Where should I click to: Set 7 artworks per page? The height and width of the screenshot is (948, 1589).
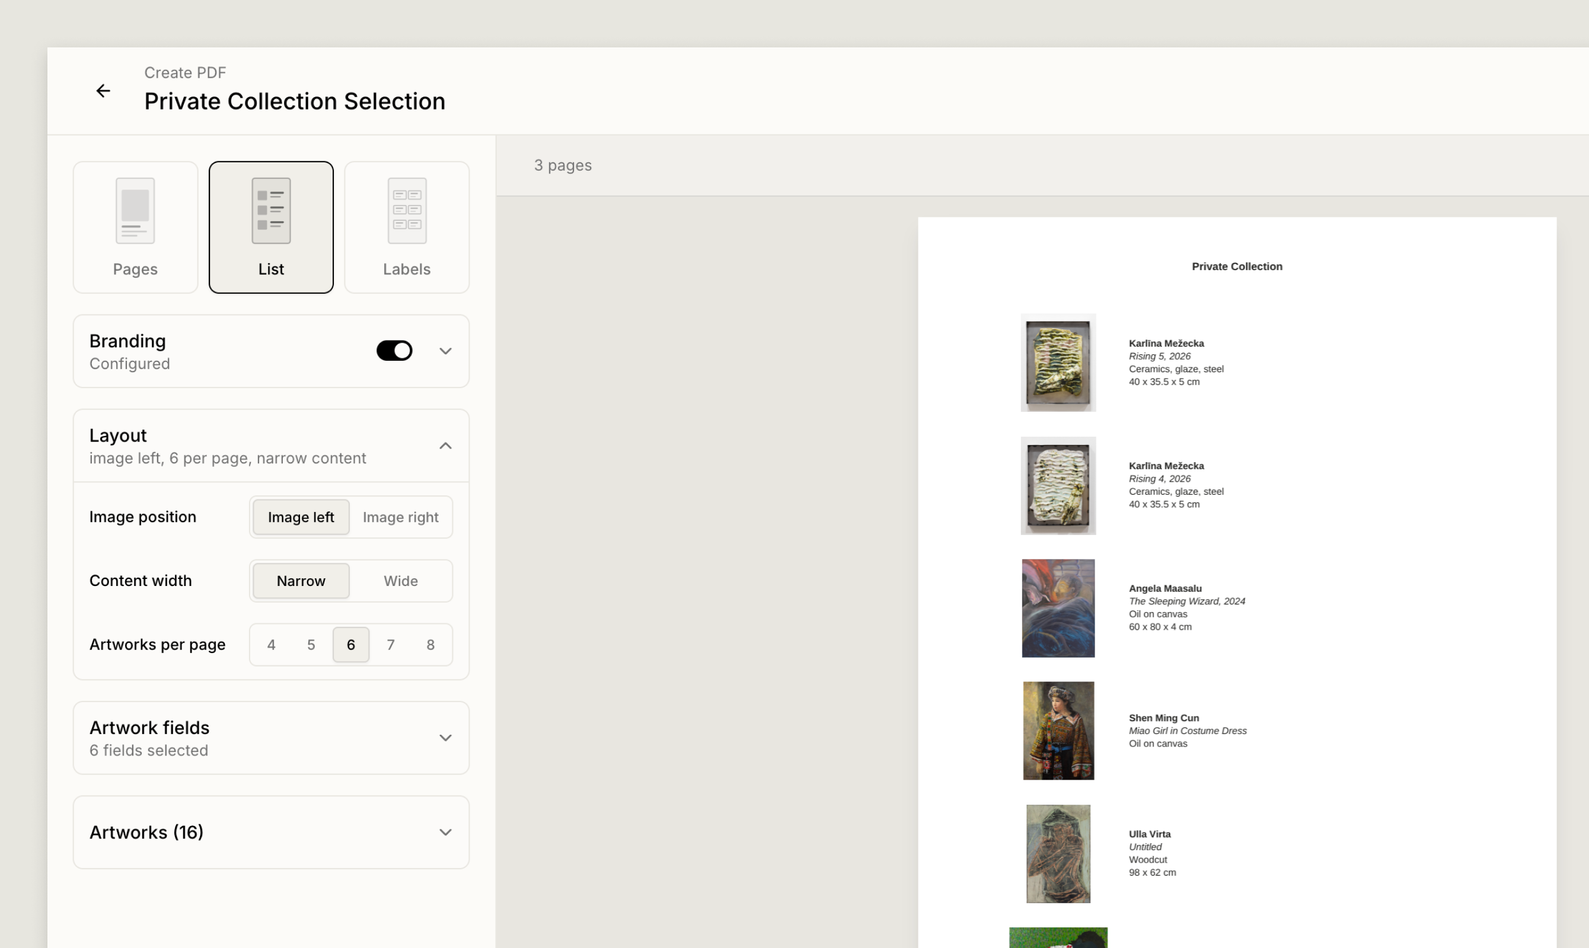pos(391,645)
